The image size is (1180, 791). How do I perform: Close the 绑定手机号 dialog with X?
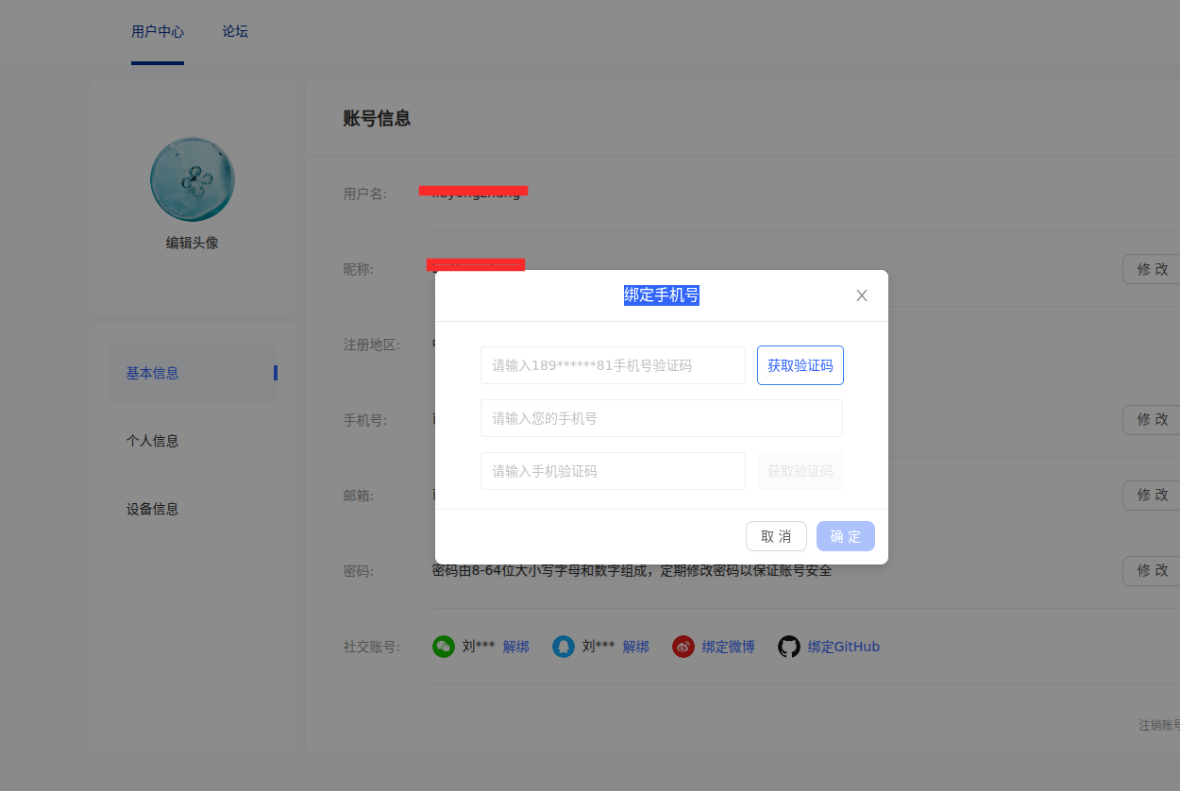[x=861, y=295]
